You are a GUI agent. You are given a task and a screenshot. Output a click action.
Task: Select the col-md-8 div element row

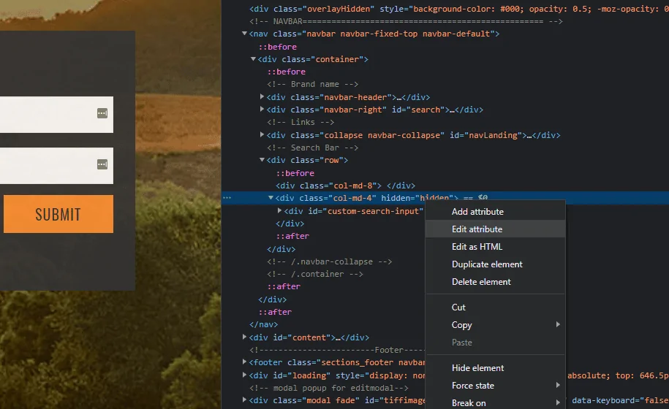tap(345, 186)
